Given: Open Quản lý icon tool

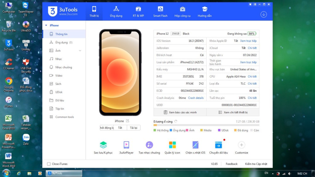Looking at the screenshot, I should click(x=172, y=147).
